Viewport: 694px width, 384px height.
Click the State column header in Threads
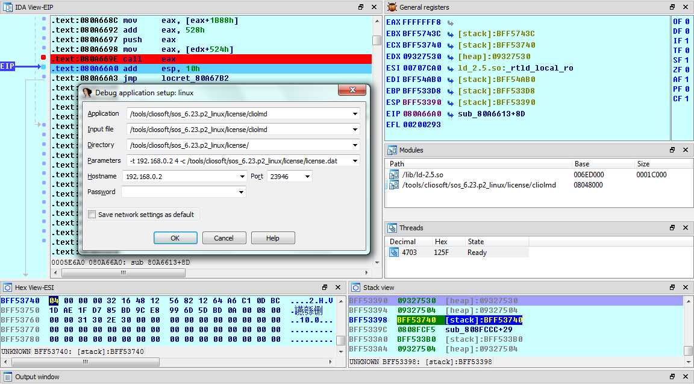click(476, 242)
